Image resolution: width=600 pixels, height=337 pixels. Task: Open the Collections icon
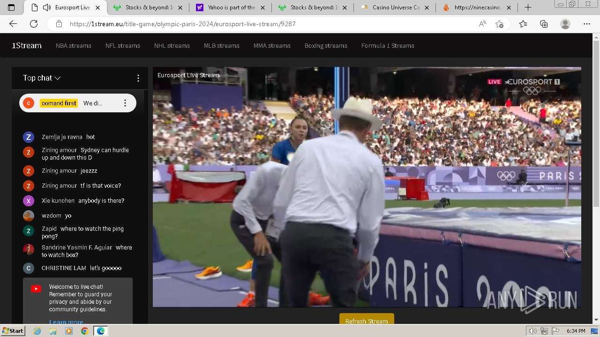(544, 24)
